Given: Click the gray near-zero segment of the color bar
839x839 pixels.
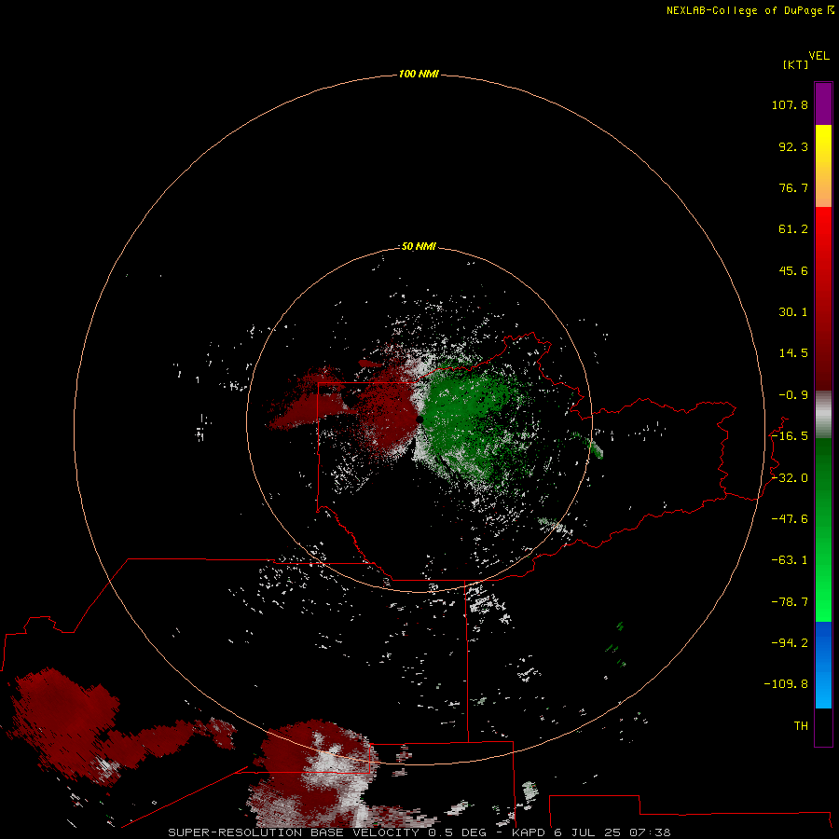Looking at the screenshot, I should 823,414.
